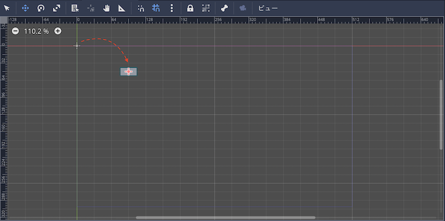Switch to Move mode tool

tap(25, 8)
